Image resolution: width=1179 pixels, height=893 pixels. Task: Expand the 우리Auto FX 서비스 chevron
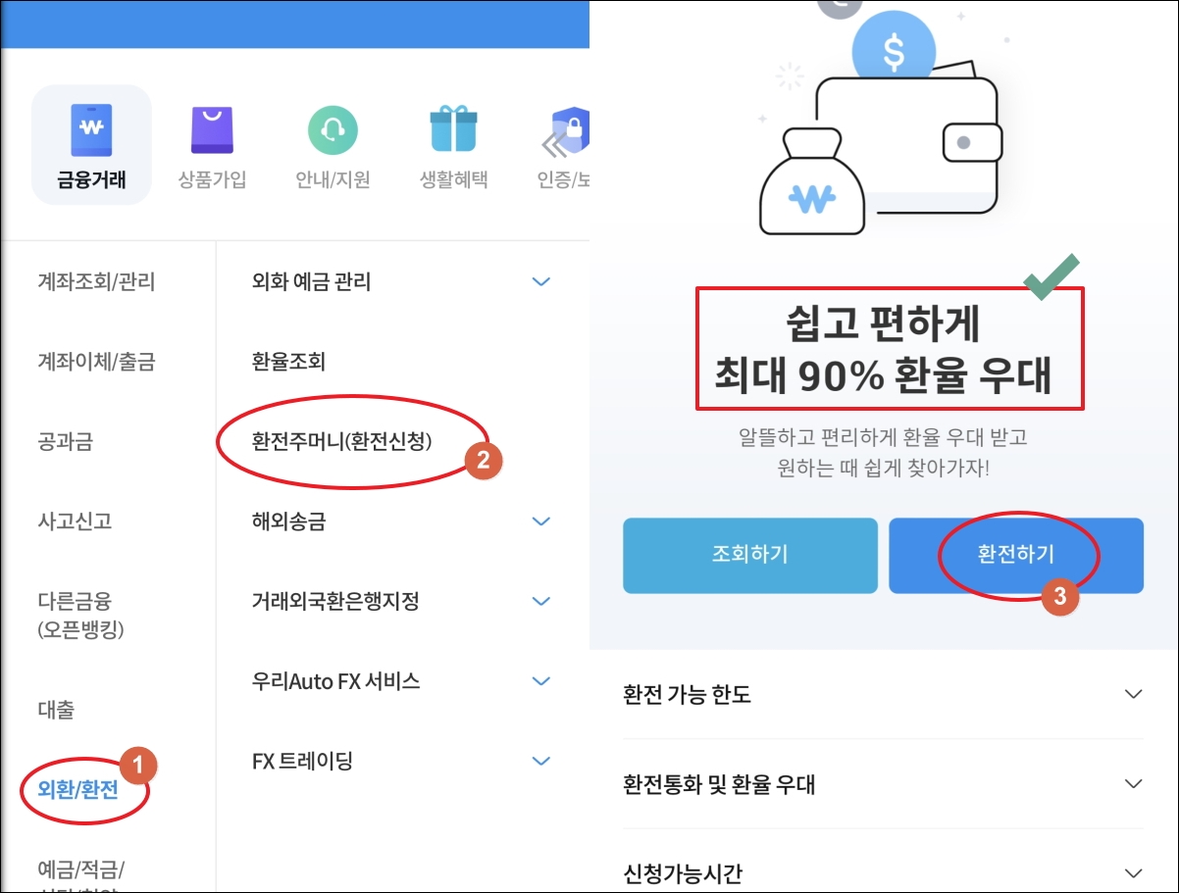point(540,680)
